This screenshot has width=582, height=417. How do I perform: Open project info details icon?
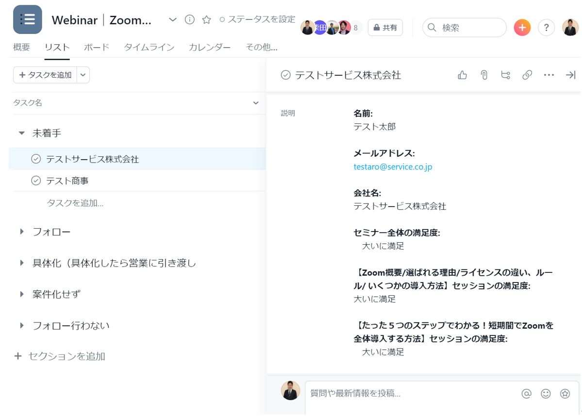click(x=190, y=20)
